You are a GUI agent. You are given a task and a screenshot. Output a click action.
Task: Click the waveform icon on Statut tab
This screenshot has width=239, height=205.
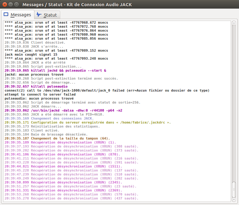pyautogui.click(x=39, y=15)
